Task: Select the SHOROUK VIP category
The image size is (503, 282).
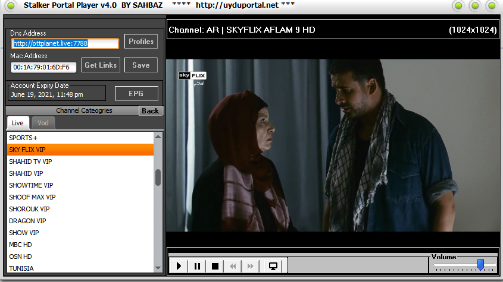Action: coord(80,209)
